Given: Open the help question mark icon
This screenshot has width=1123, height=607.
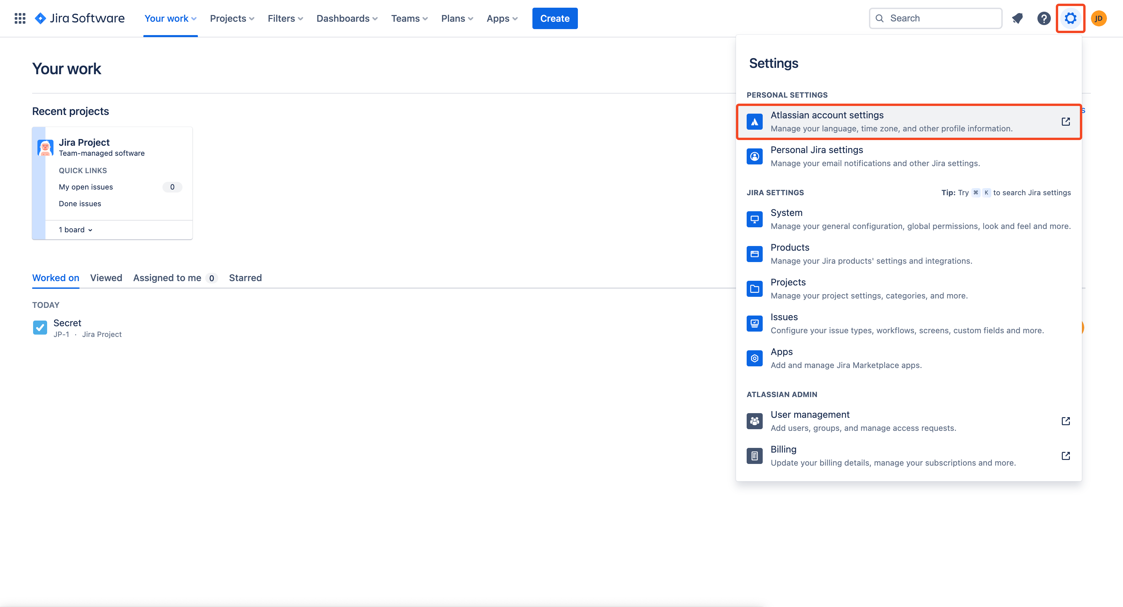Looking at the screenshot, I should click(1044, 18).
